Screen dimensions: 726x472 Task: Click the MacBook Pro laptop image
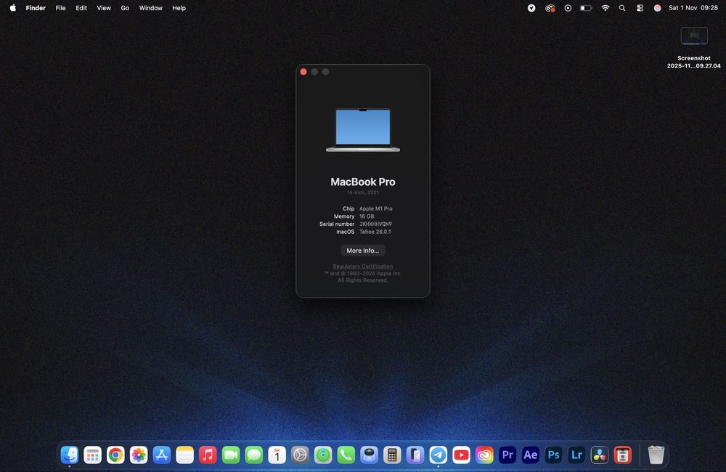(x=362, y=130)
